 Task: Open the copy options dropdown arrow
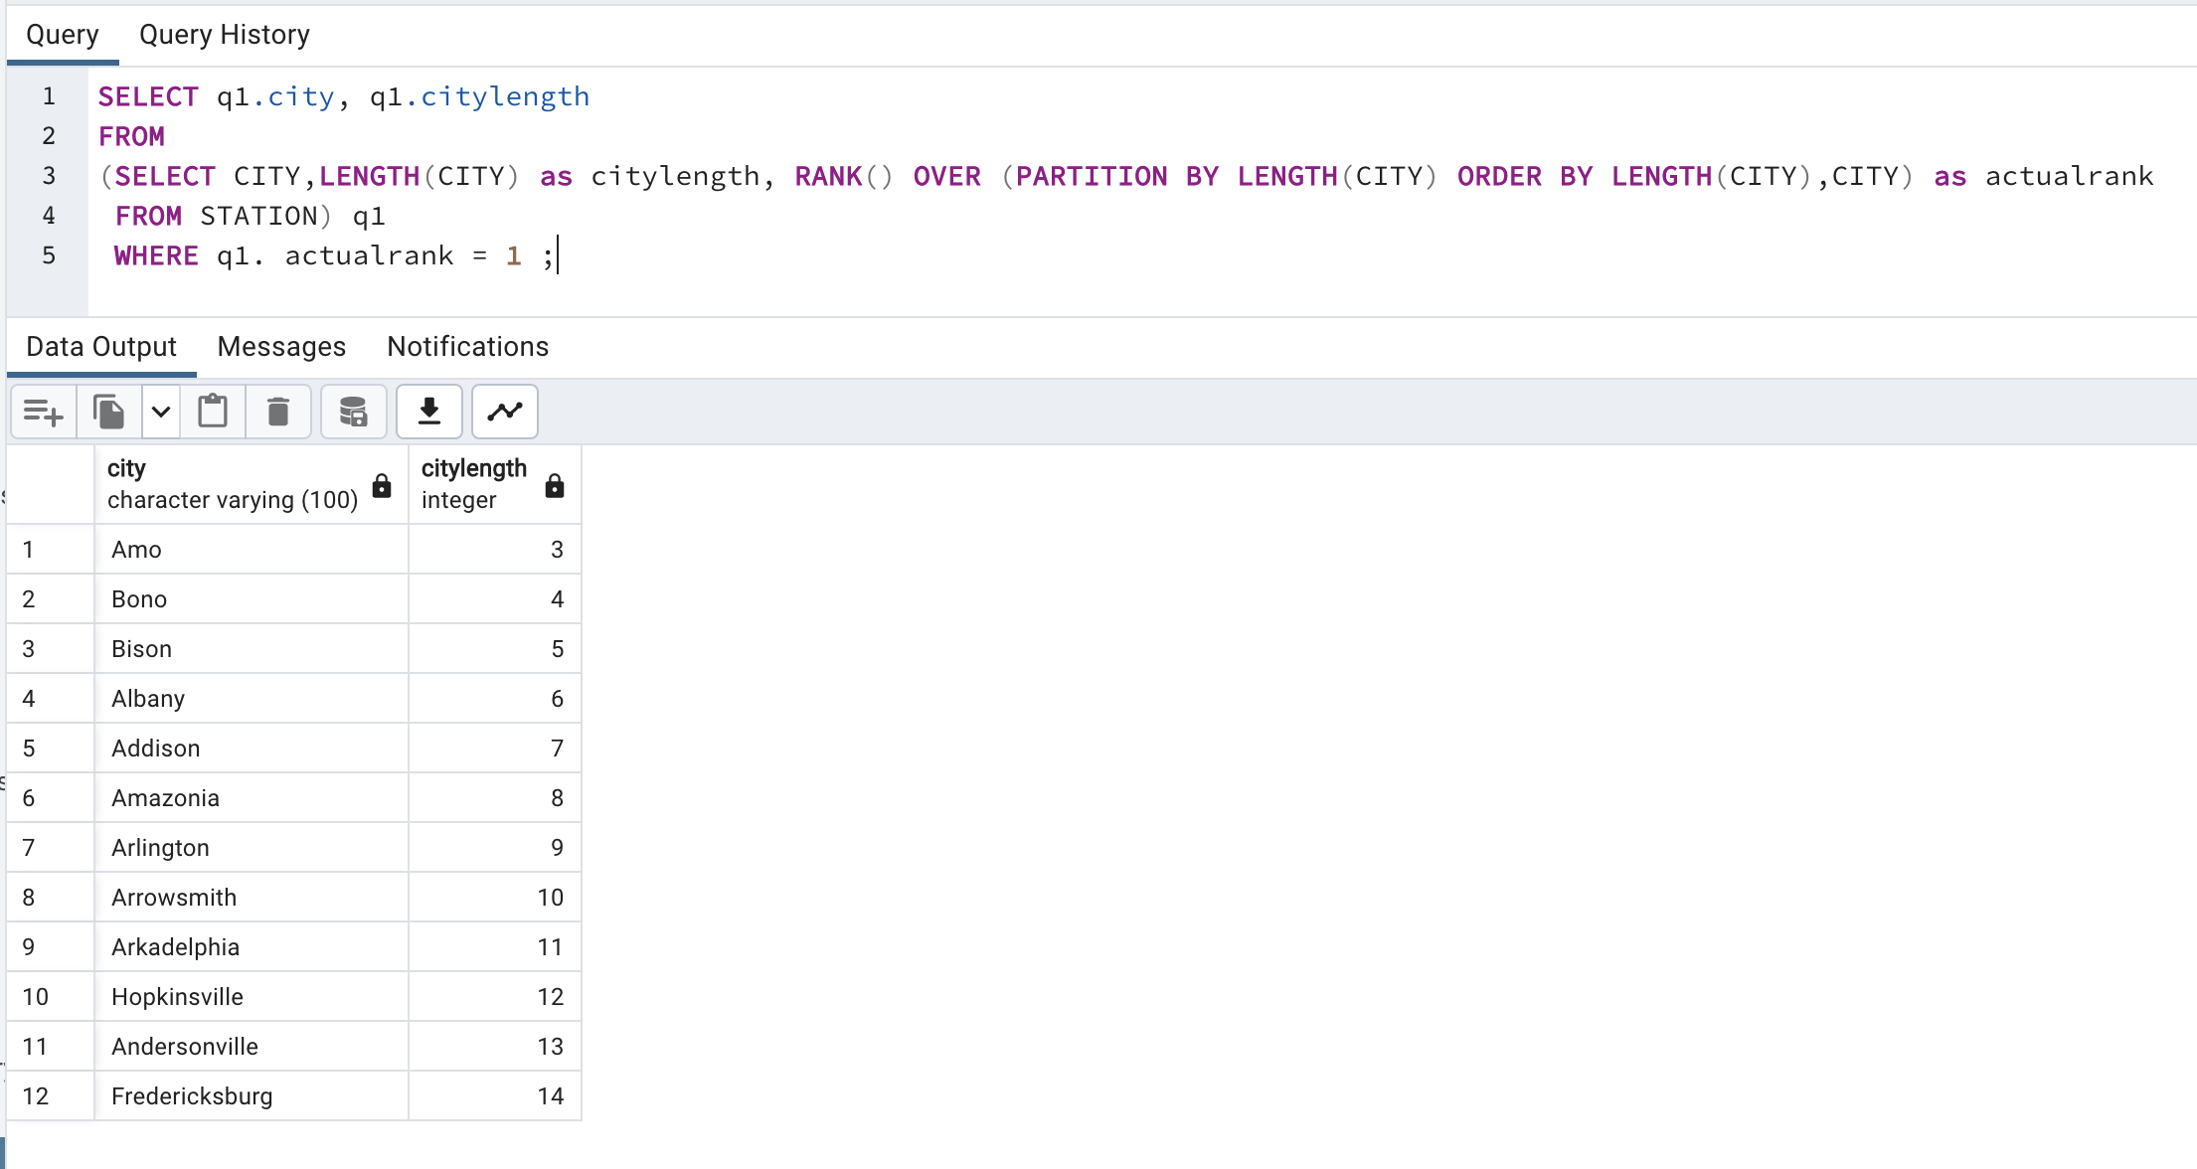(161, 412)
